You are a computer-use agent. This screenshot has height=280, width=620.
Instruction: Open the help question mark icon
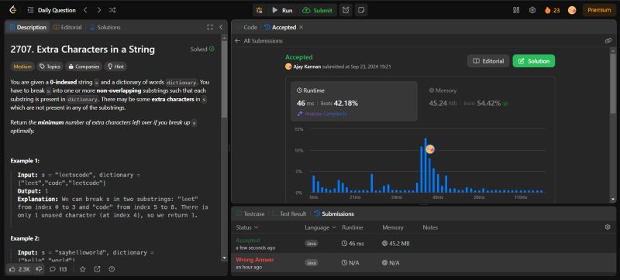[112, 269]
